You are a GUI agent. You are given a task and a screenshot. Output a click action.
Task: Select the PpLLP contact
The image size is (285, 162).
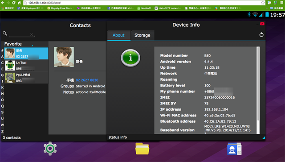[x=26, y=78]
